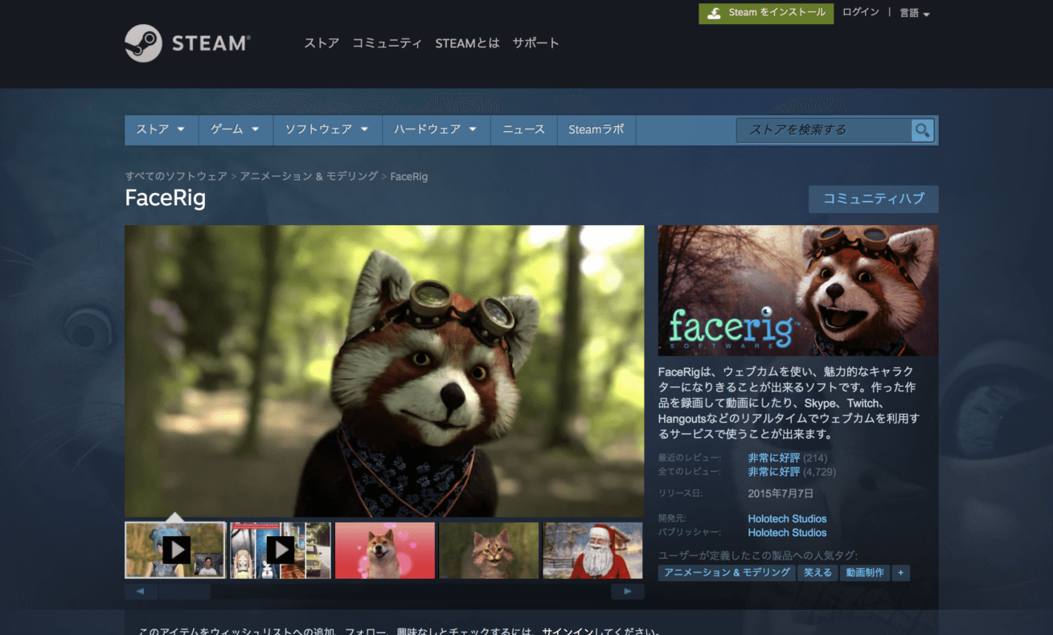Image resolution: width=1053 pixels, height=635 pixels.
Task: Click the ストアを検索する search field
Action: coord(824,130)
